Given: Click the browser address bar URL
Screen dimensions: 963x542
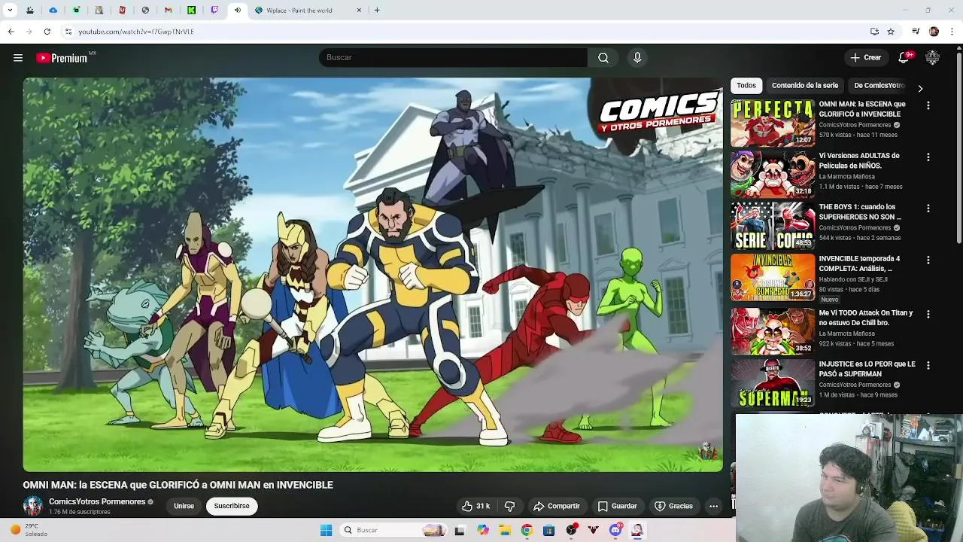Looking at the screenshot, I should pyautogui.click(x=136, y=32).
